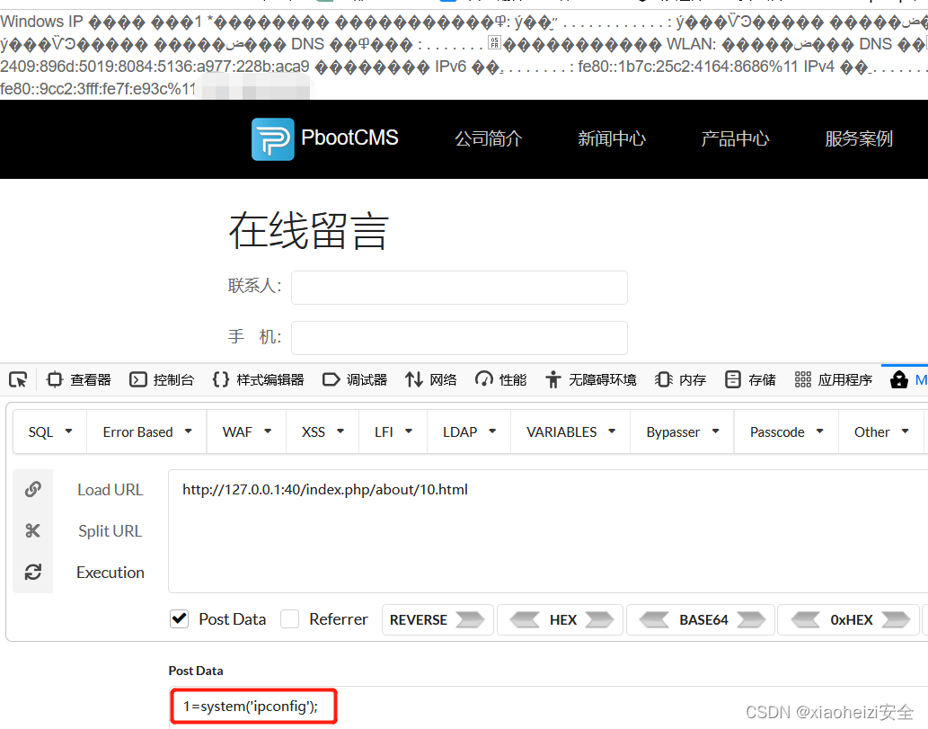
Task: Open the SQL payload dropdown
Action: click(x=49, y=431)
